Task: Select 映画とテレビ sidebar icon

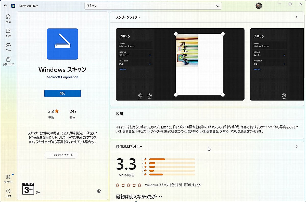Action: click(x=8, y=61)
